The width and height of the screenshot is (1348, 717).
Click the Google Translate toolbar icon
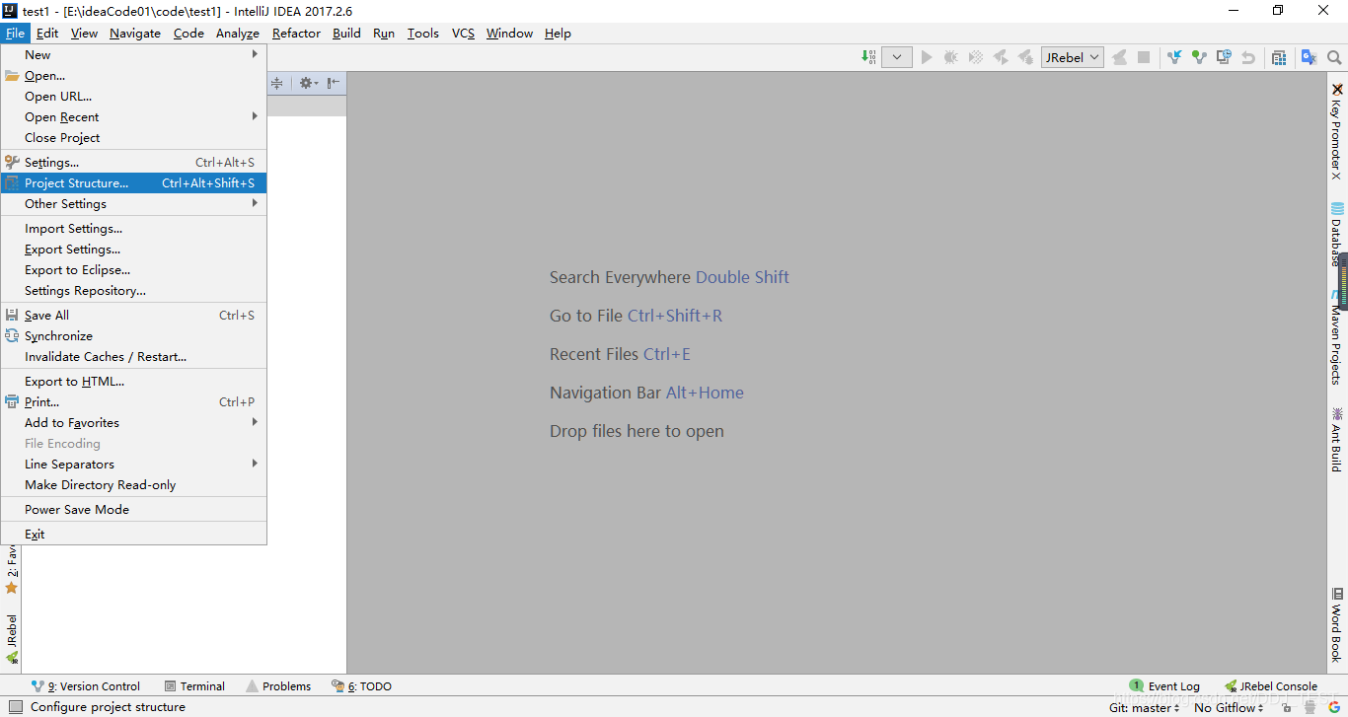tap(1310, 57)
